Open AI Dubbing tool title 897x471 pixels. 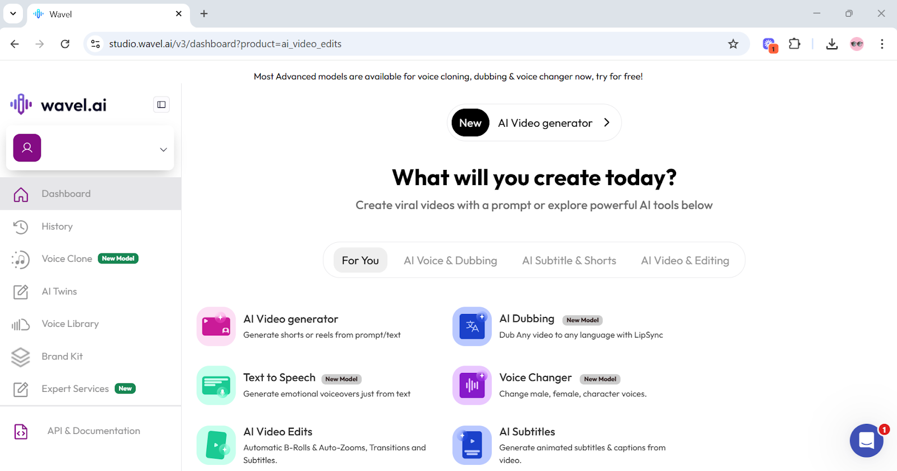point(527,318)
